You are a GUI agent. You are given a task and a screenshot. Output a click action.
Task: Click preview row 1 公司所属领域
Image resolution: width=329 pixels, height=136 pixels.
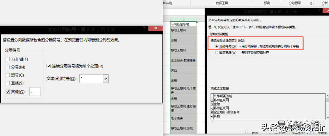[x=223, y=96]
